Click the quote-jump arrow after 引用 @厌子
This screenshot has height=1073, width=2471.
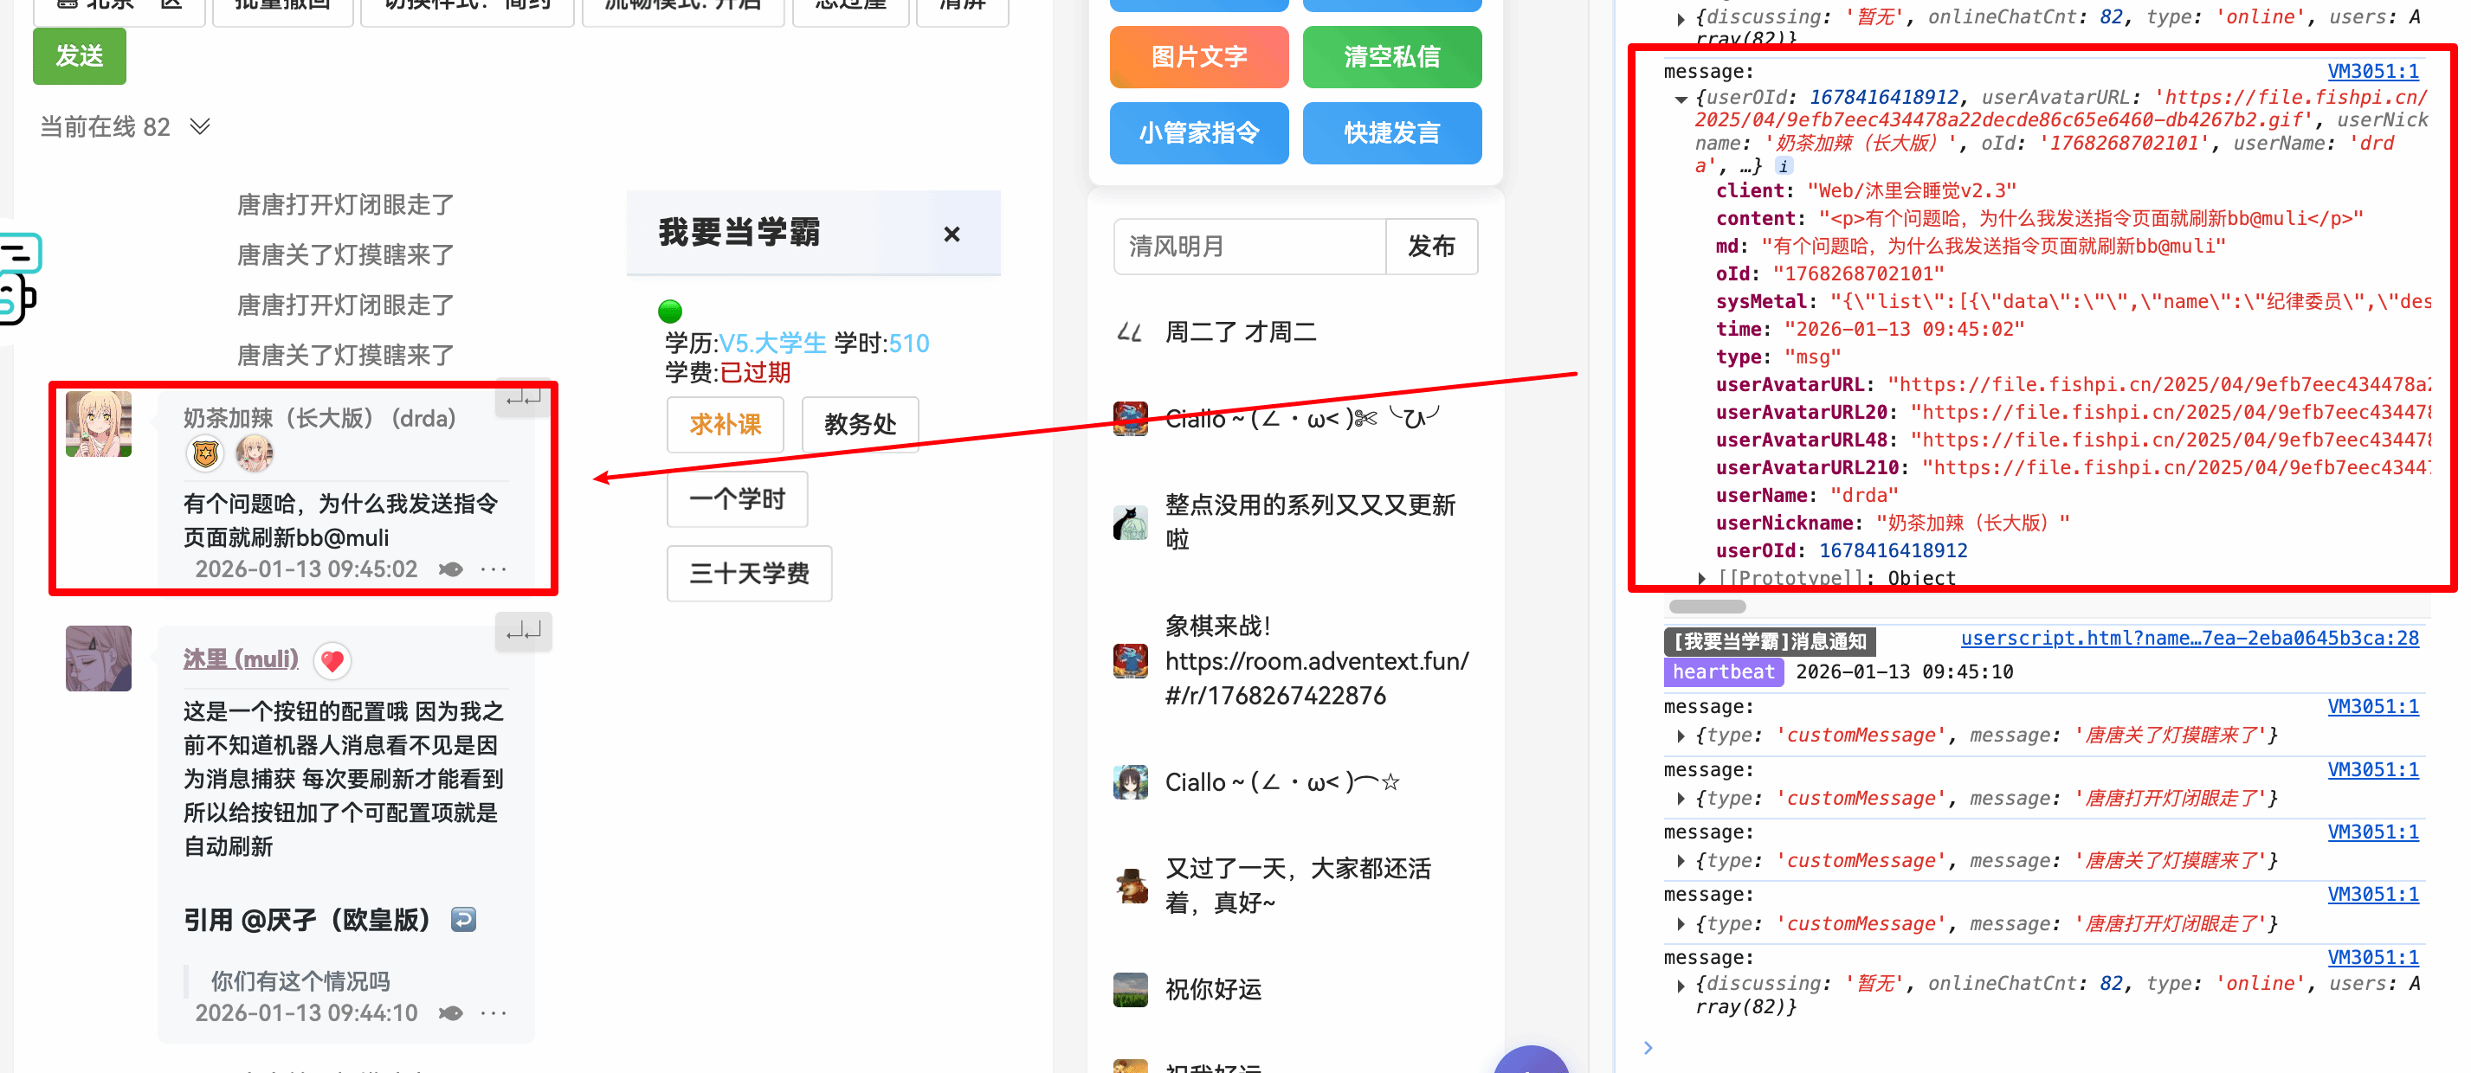coord(463,921)
